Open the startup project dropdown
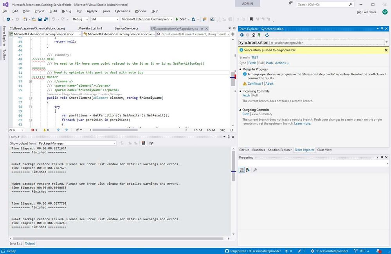The image size is (391, 254). tap(147, 19)
